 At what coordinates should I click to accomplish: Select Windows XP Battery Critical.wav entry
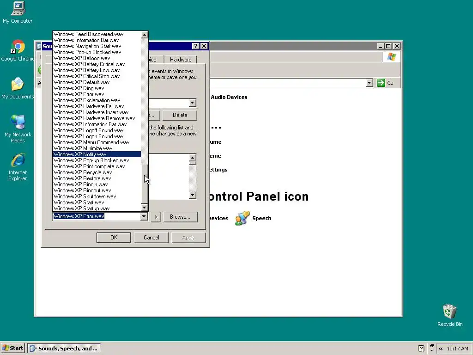pyautogui.click(x=97, y=64)
